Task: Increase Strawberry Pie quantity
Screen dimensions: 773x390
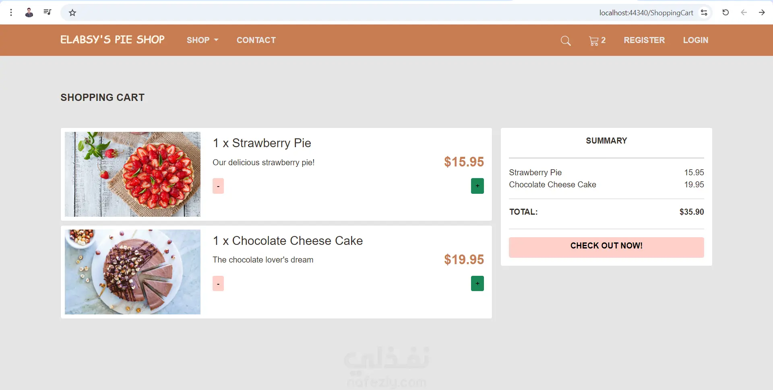Action: tap(477, 186)
